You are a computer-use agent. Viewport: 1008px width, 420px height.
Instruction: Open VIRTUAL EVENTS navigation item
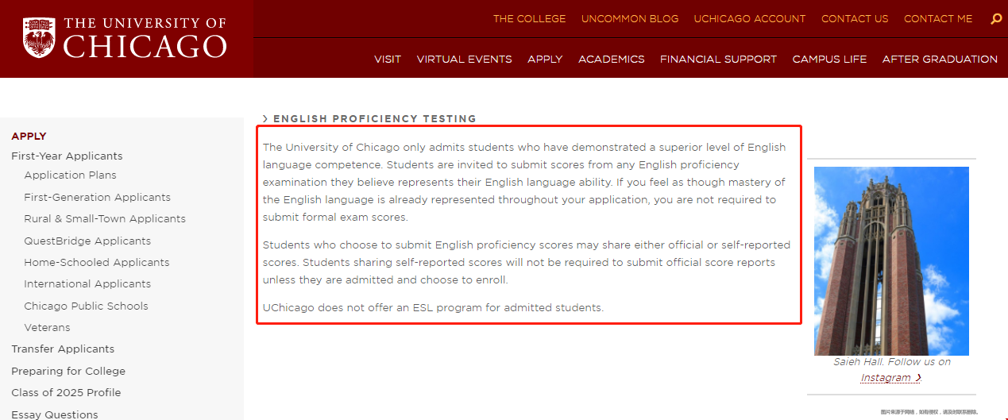[x=465, y=59]
